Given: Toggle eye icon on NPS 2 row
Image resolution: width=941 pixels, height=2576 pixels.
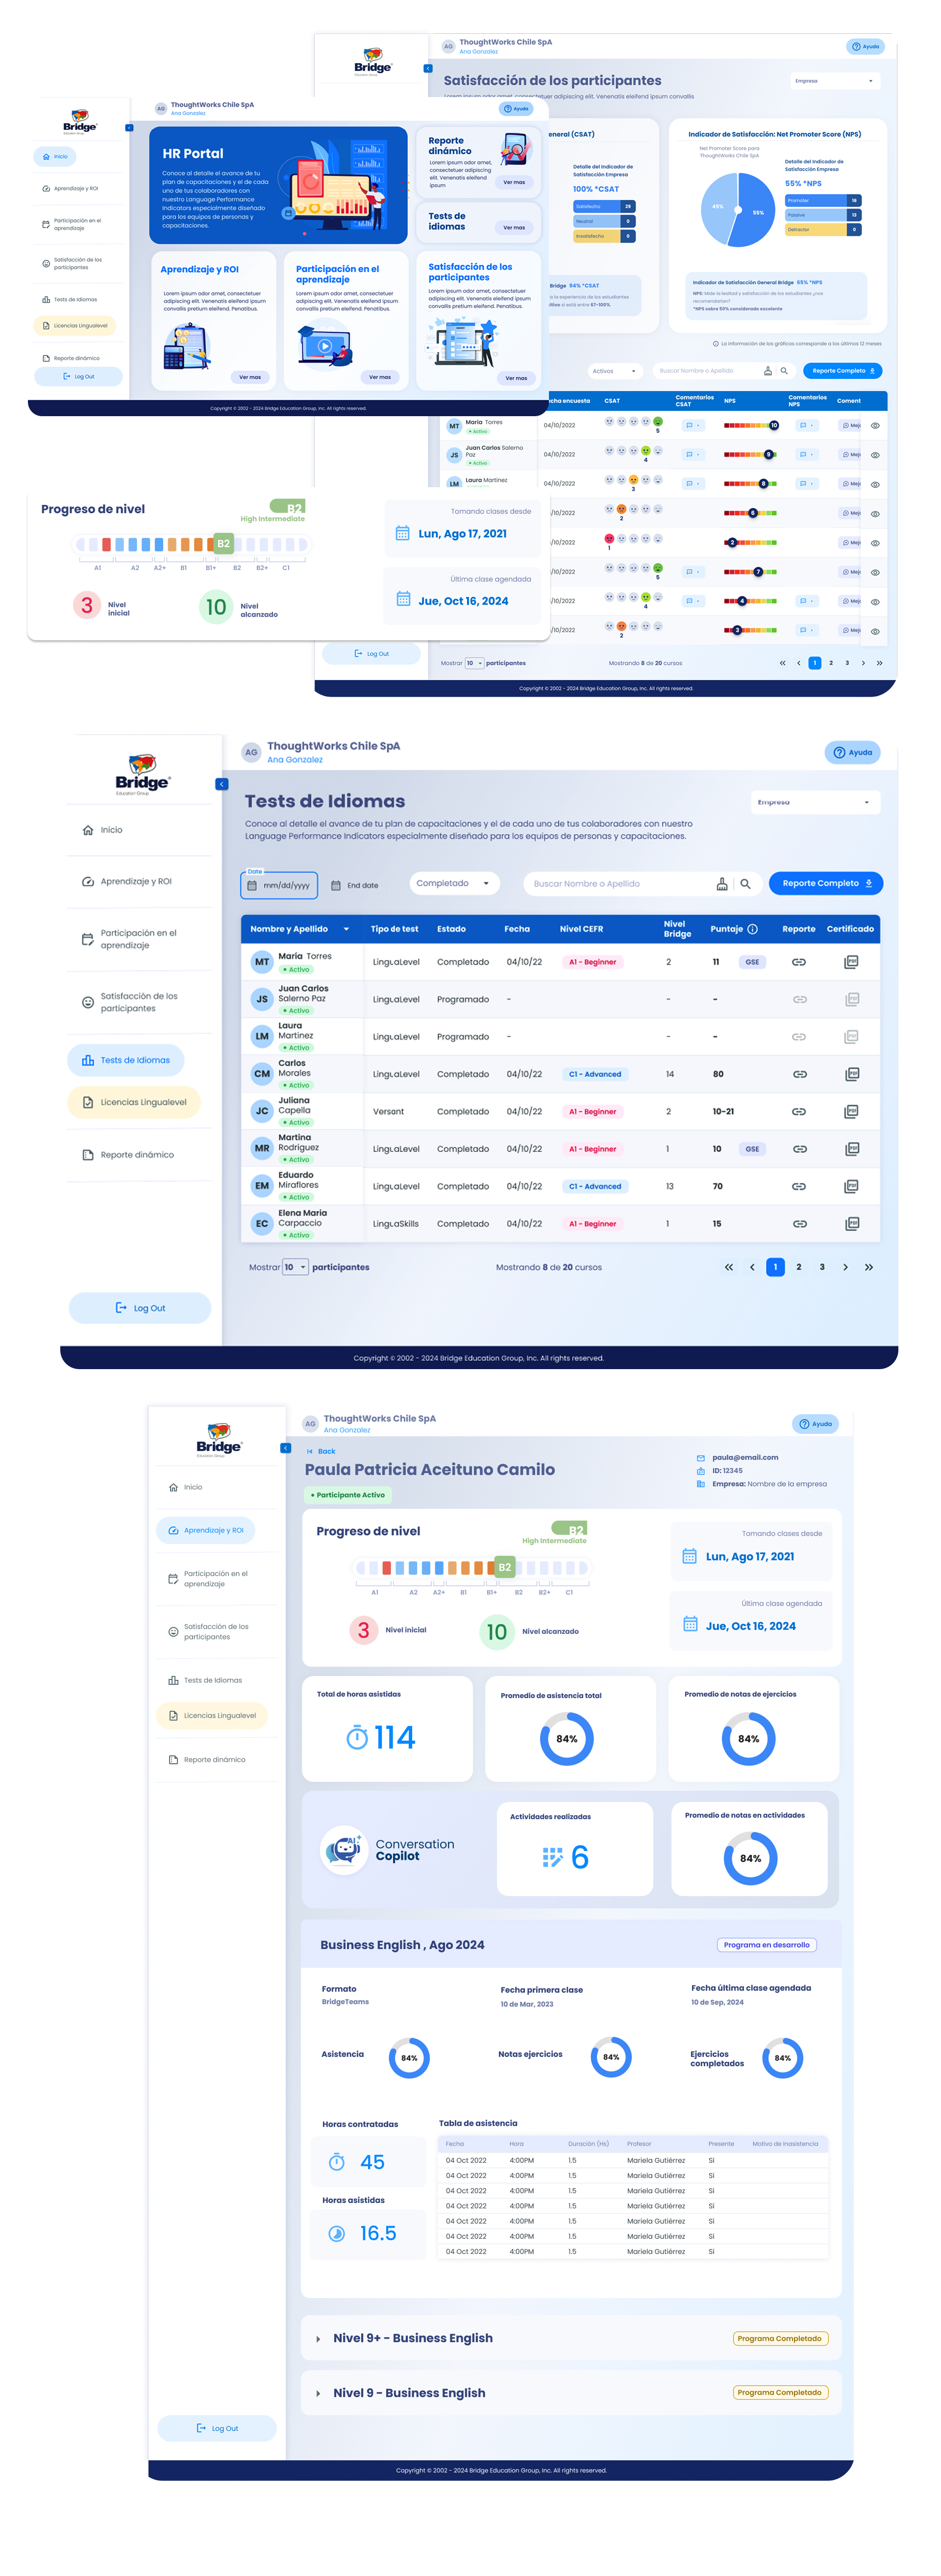Looking at the screenshot, I should click(x=875, y=543).
